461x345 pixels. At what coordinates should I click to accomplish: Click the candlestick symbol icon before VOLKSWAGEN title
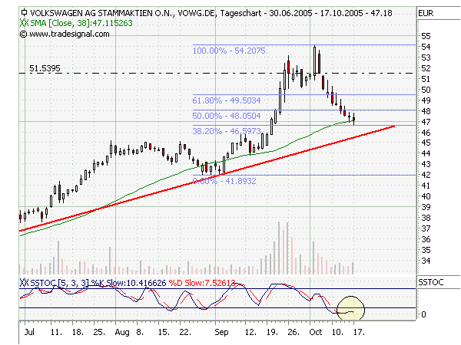click(x=24, y=12)
